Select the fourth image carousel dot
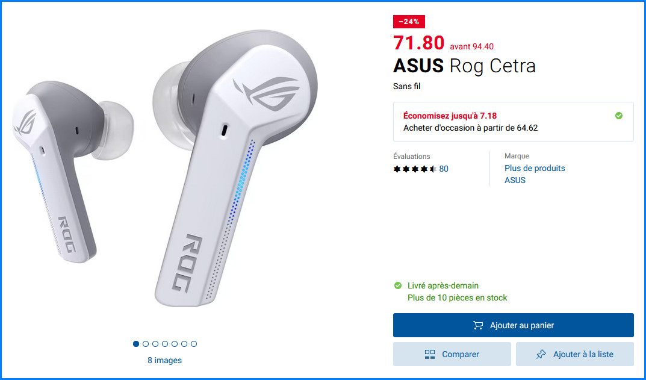This screenshot has height=380, width=646. pos(165,344)
